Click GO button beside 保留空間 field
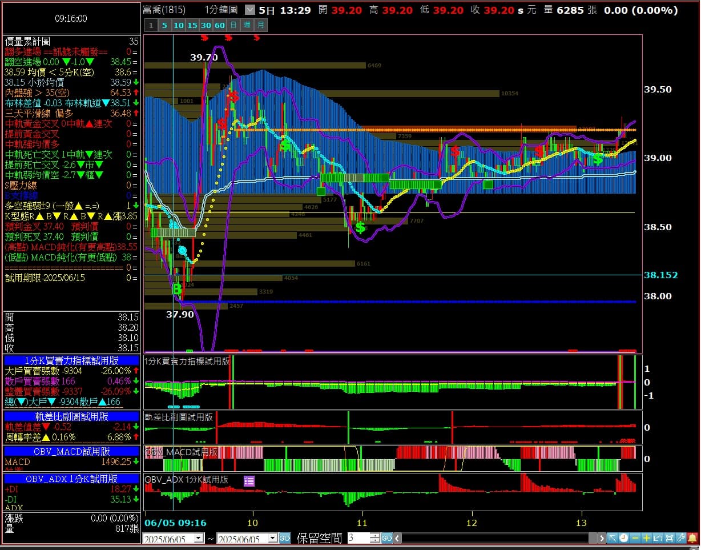Image resolution: width=701 pixels, height=550 pixels. (x=387, y=538)
